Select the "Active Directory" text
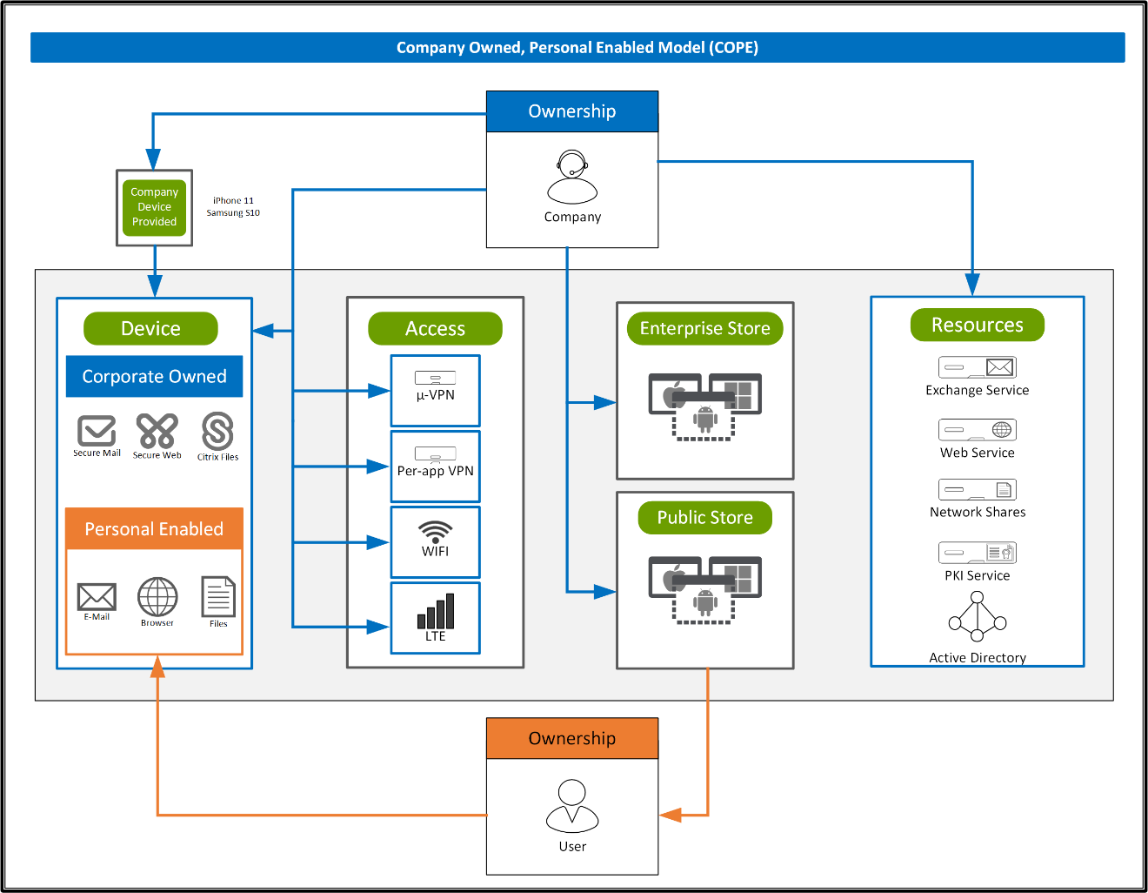This screenshot has height=893, width=1148. click(x=978, y=658)
